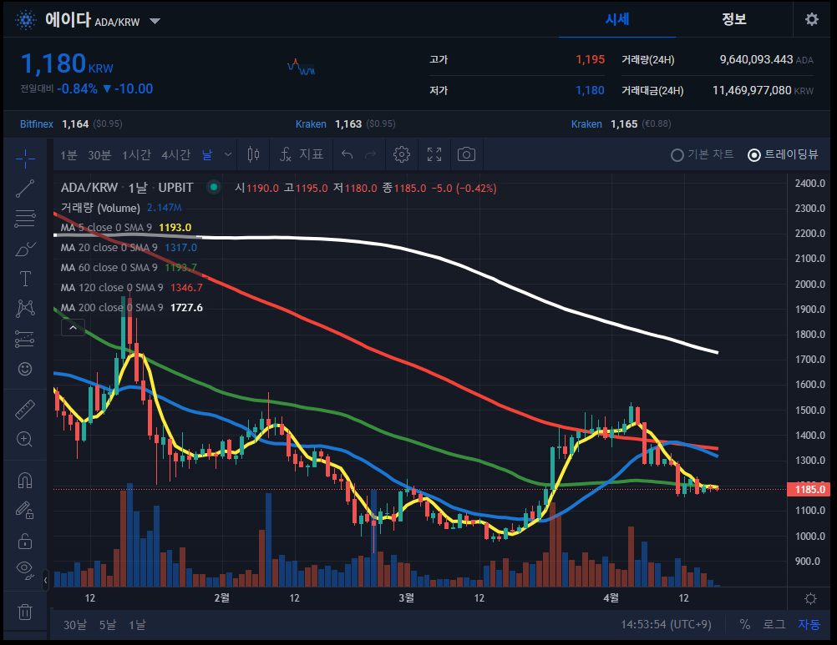Viewport: 837px width, 645px height.
Task: Select the forecast/position tool
Action: pyautogui.click(x=25, y=339)
